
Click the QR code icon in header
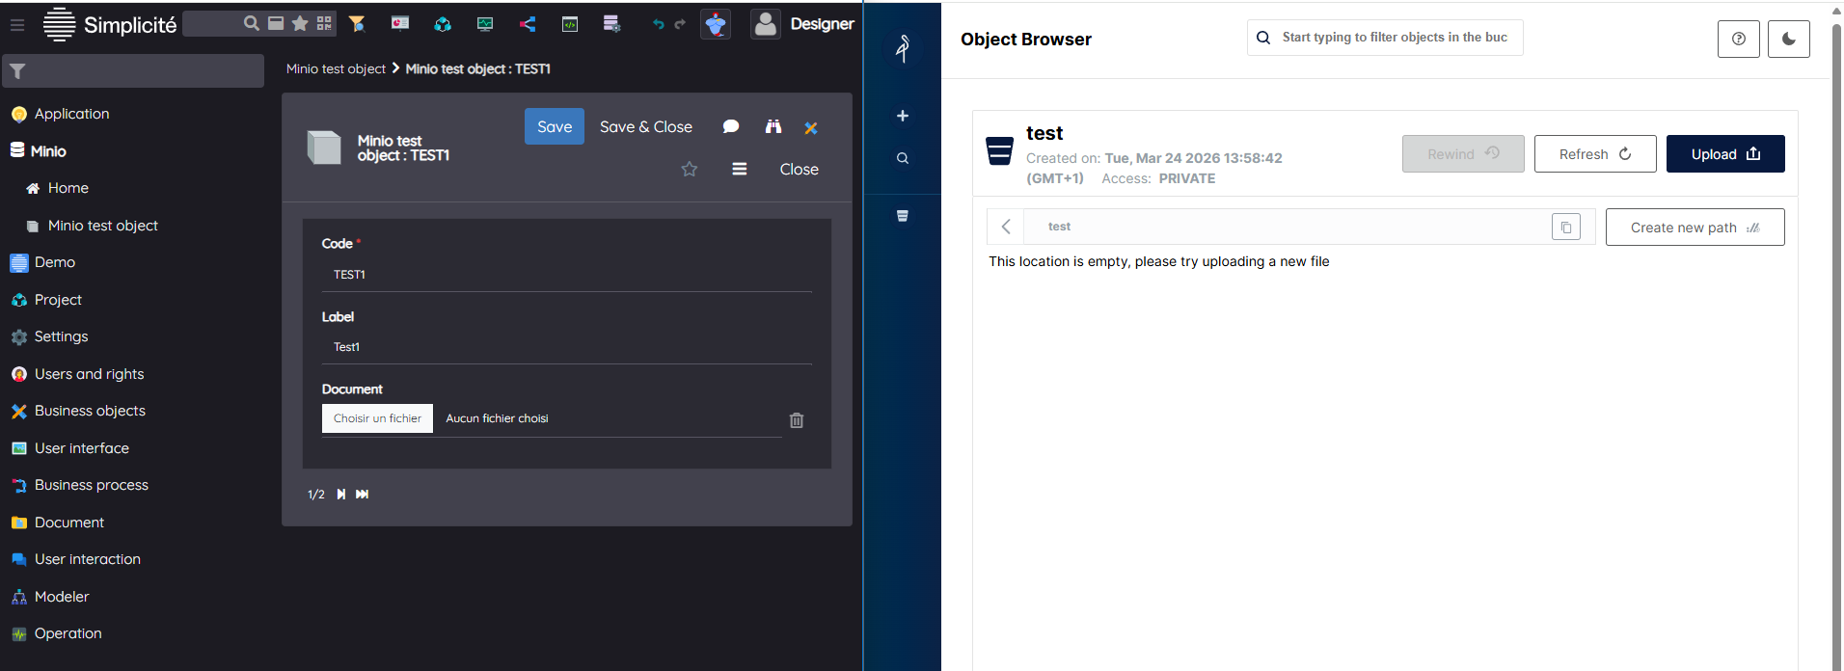coord(324,23)
